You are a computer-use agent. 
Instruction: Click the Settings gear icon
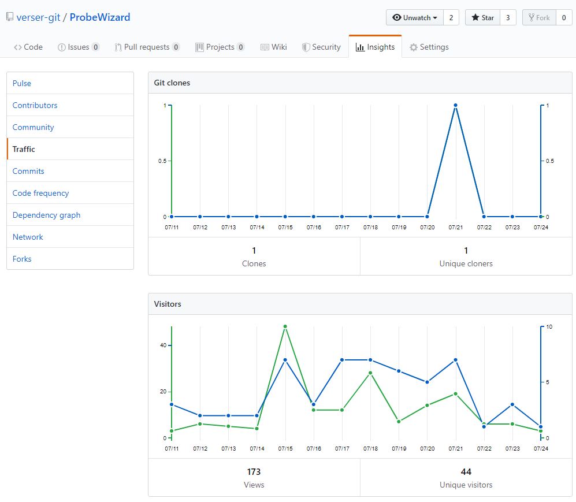[414, 47]
